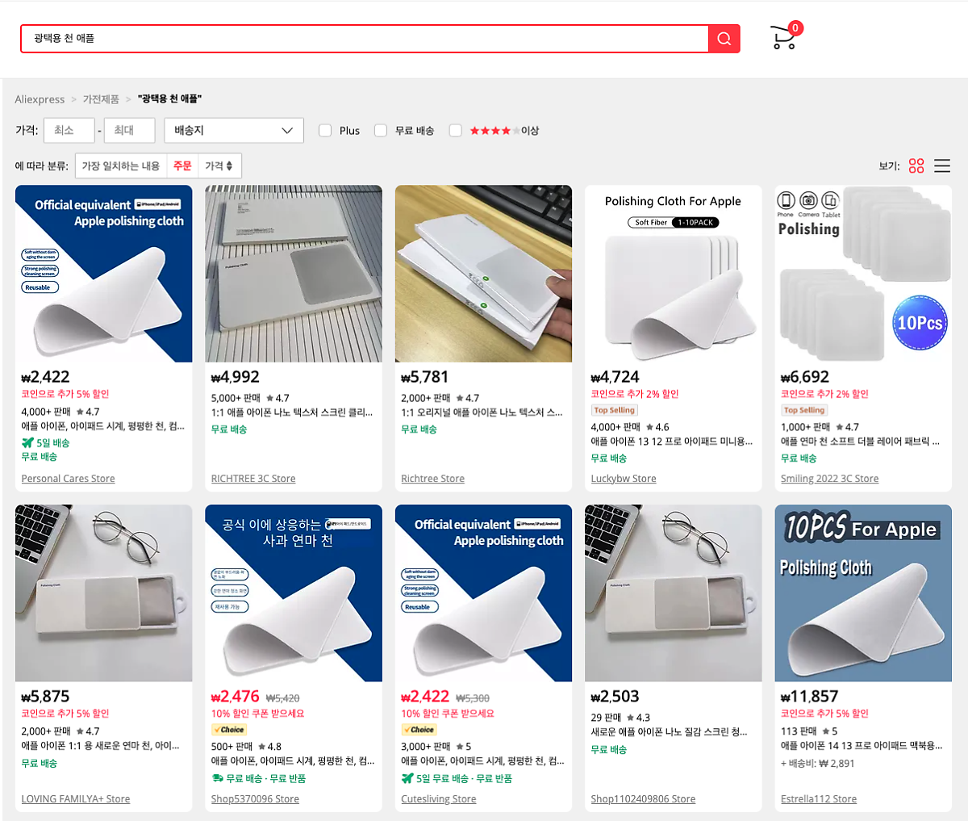The height and width of the screenshot is (821, 968).
Task: Open the 배송지 dropdown
Action: point(234,131)
